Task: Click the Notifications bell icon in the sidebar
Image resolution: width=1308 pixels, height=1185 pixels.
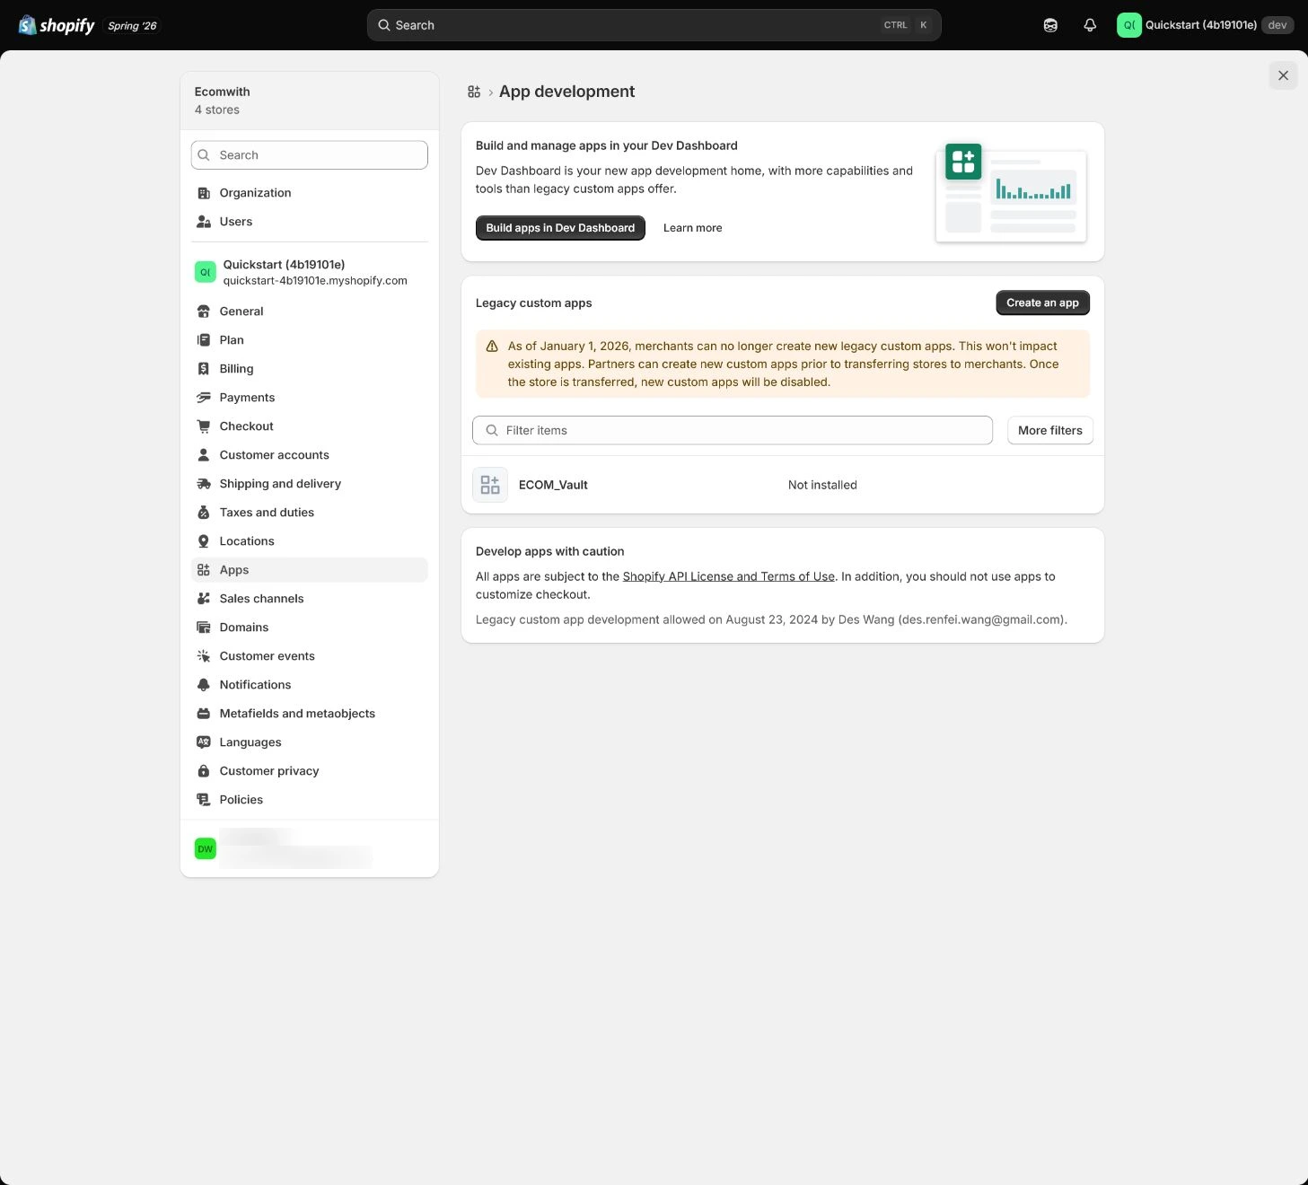Action: tap(204, 685)
